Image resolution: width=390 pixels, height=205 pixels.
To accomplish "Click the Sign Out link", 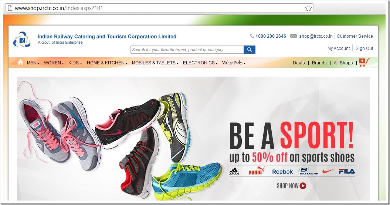I will tap(364, 48).
